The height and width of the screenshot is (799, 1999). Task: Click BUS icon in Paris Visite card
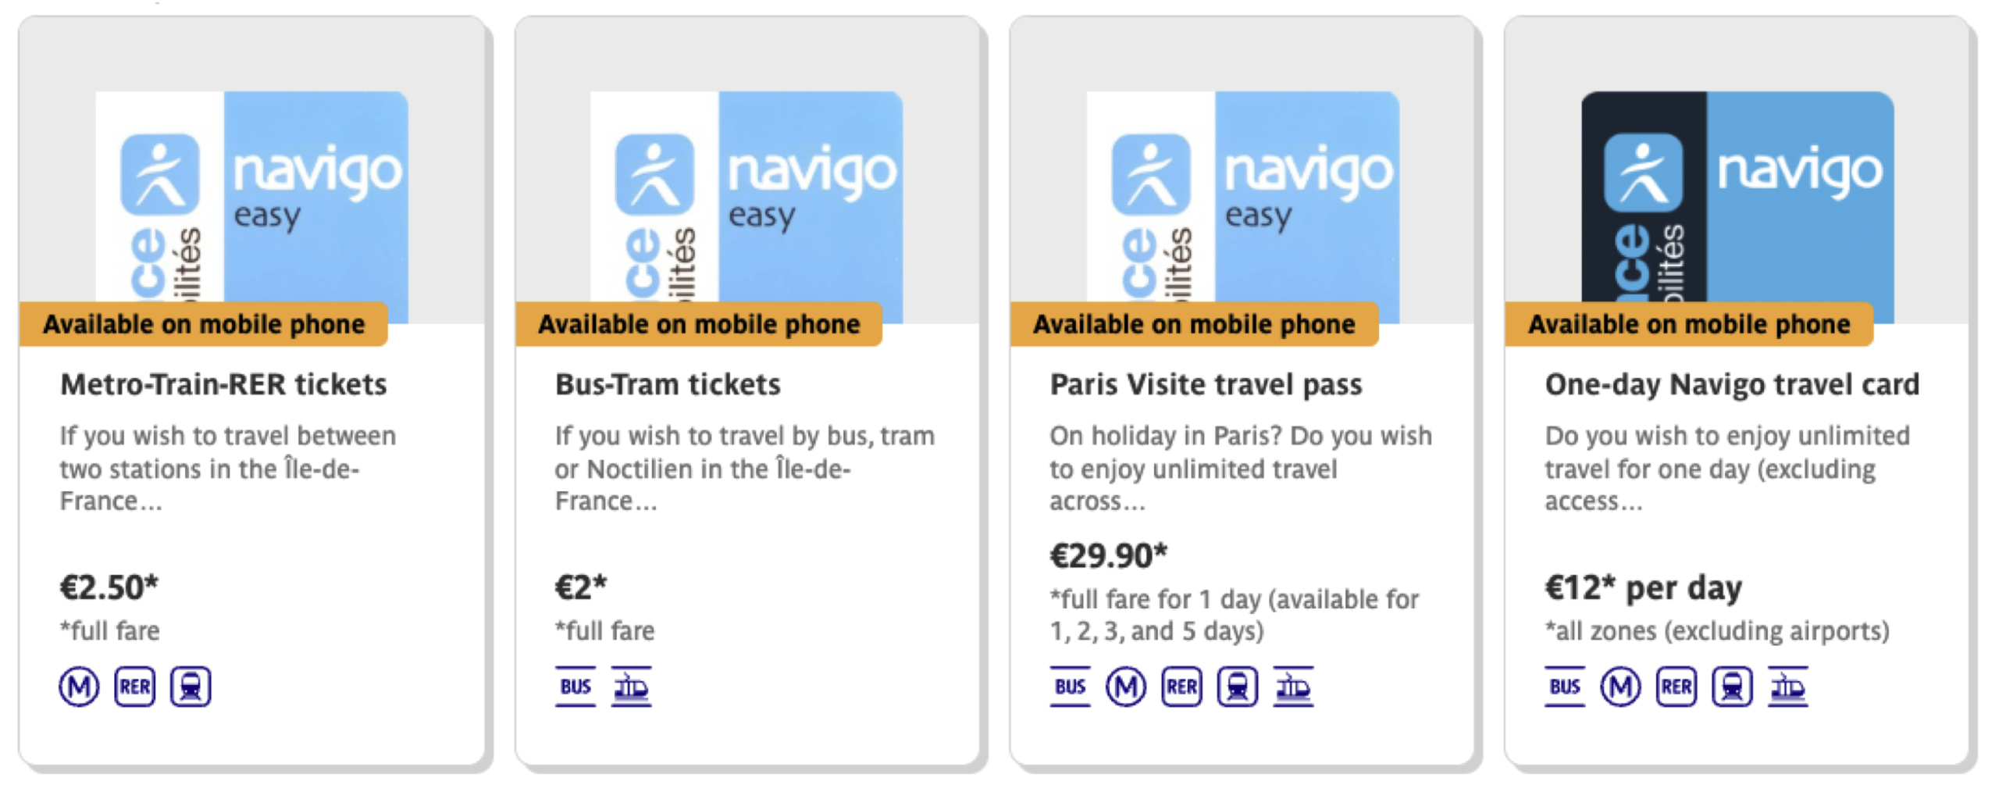click(x=1070, y=687)
